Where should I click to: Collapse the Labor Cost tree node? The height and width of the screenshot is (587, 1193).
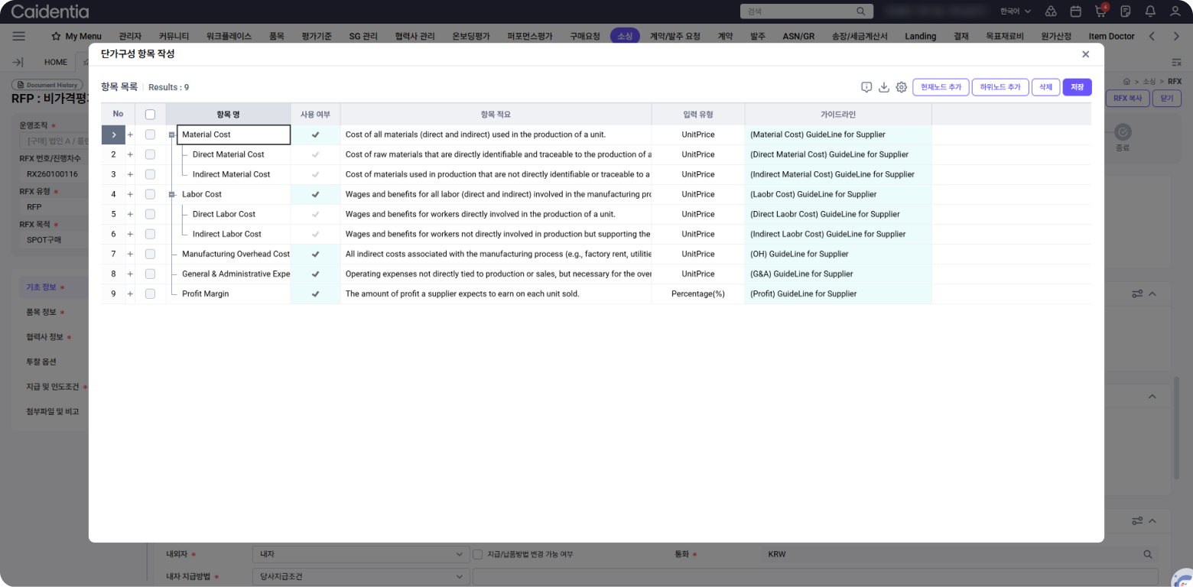pyautogui.click(x=172, y=194)
